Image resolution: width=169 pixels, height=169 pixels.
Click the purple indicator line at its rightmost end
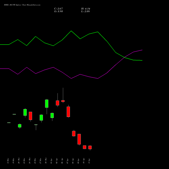pos(142,50)
